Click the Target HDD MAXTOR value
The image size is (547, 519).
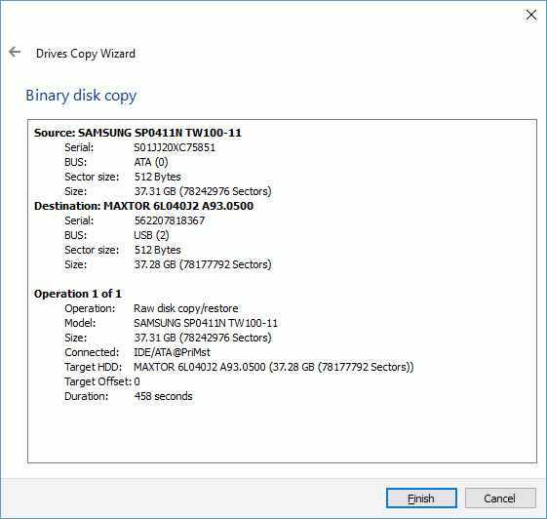point(274,367)
